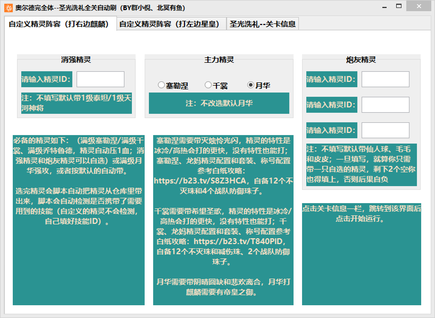Close the window
This screenshot has height=318, width=435.
(419, 6)
